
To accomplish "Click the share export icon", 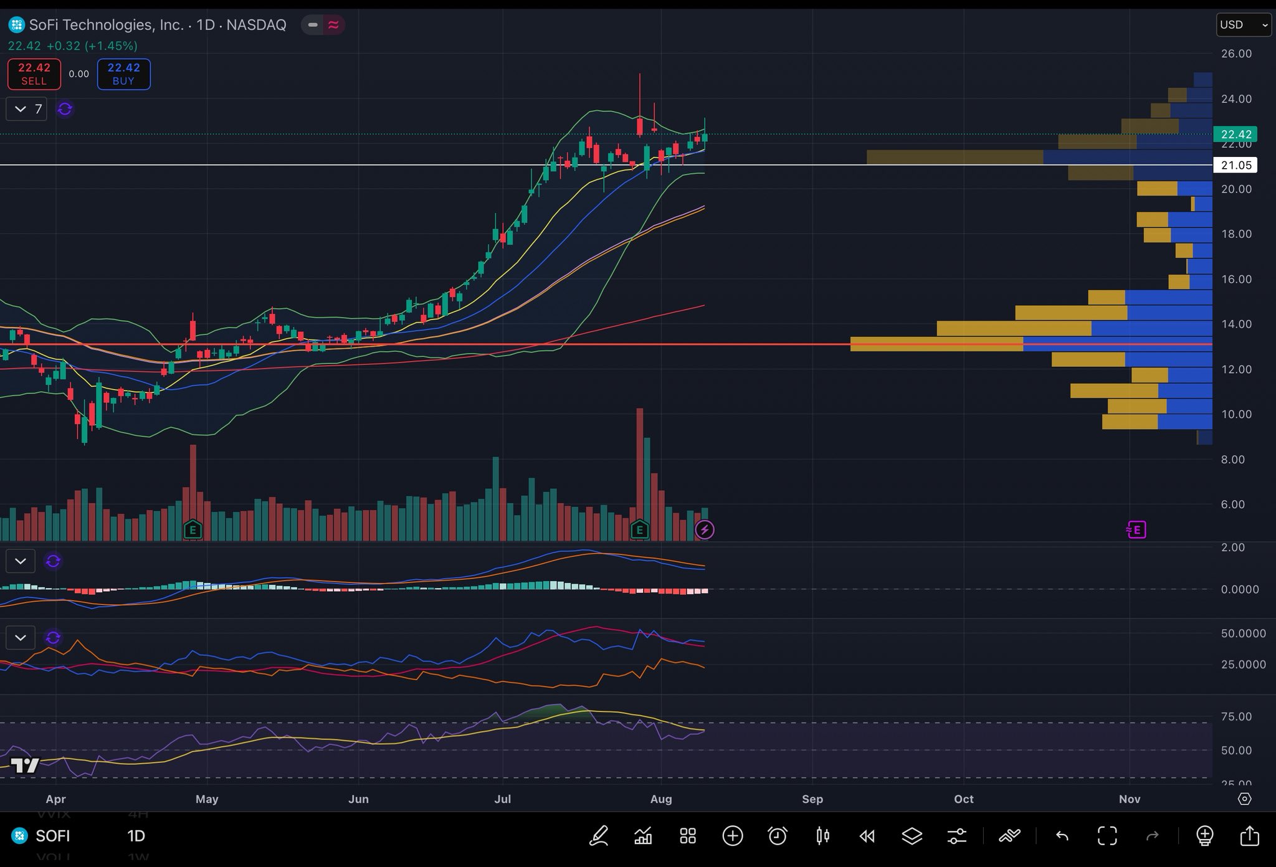I will (x=1249, y=836).
